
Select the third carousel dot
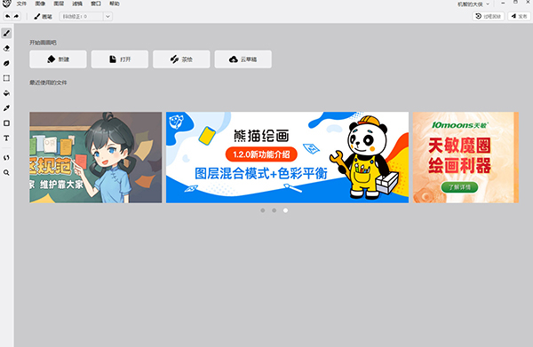pyautogui.click(x=285, y=210)
